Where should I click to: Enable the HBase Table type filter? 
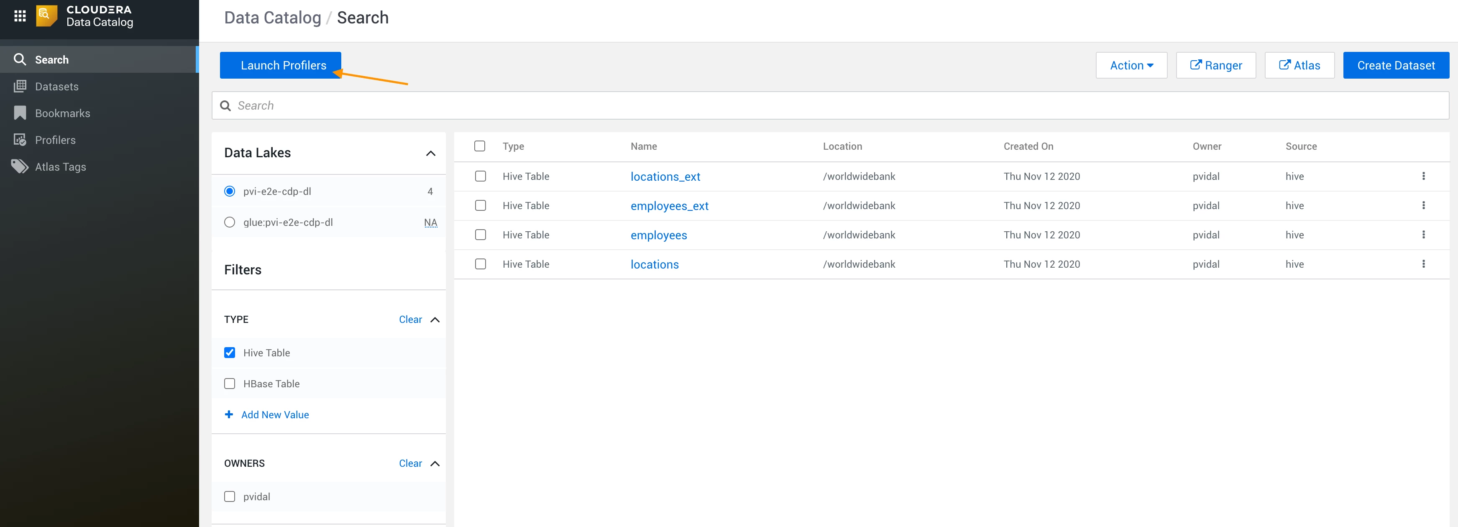point(229,384)
